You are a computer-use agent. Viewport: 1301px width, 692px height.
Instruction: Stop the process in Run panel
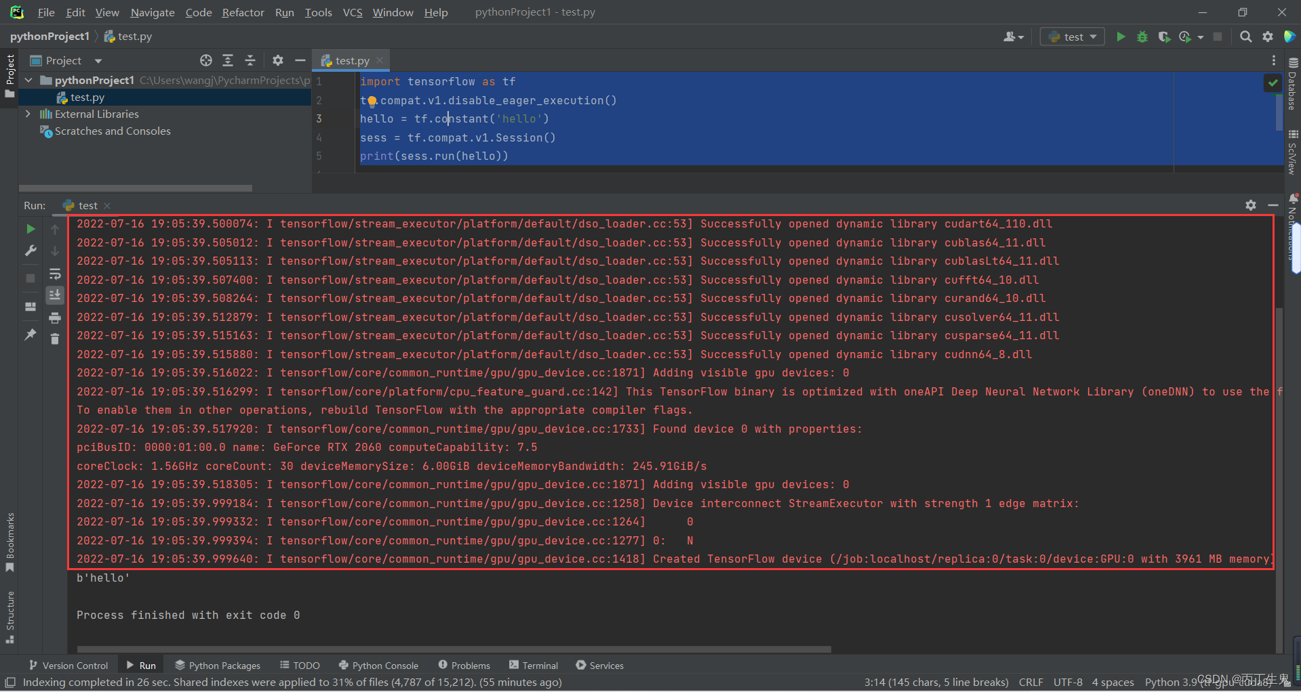coord(31,278)
